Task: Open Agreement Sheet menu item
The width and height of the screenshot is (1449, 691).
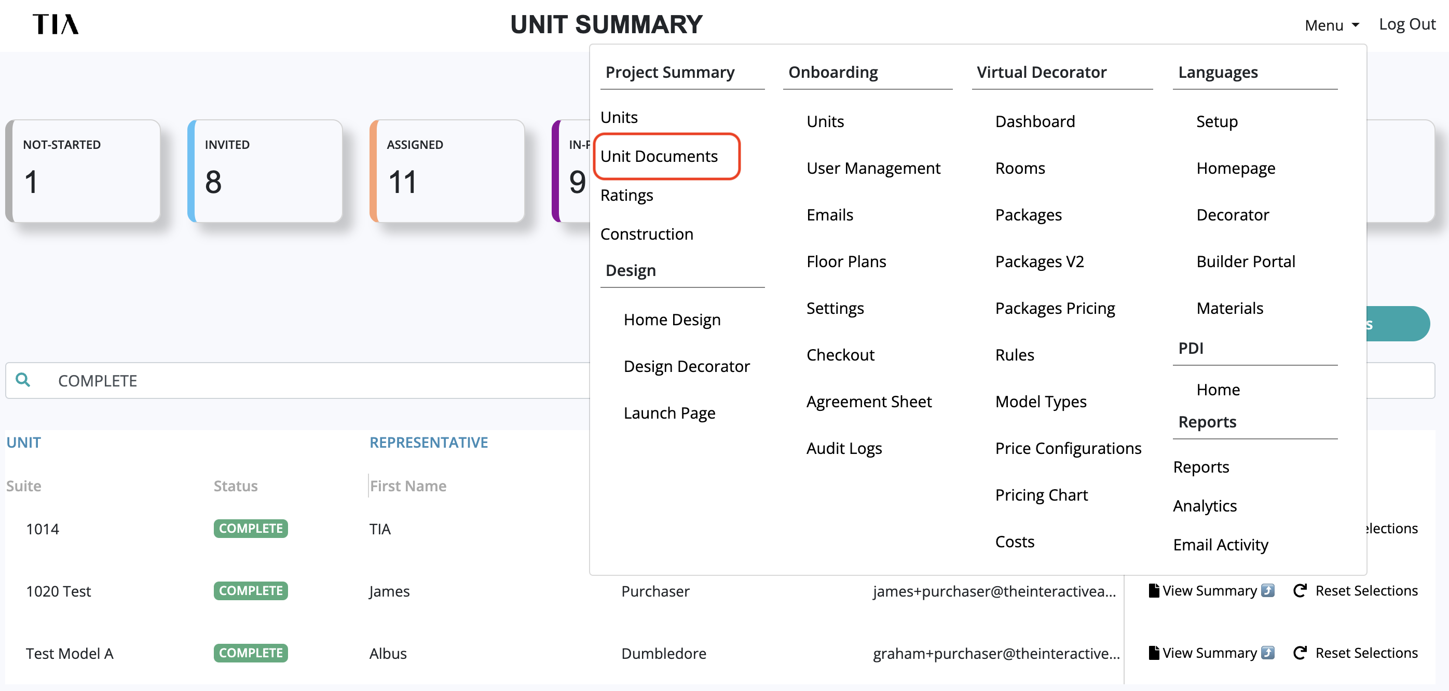Action: tap(869, 402)
